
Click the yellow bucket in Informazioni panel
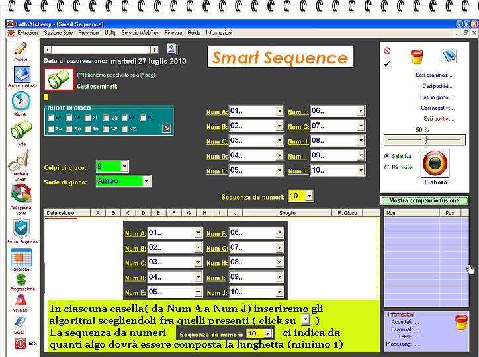[x=461, y=323]
